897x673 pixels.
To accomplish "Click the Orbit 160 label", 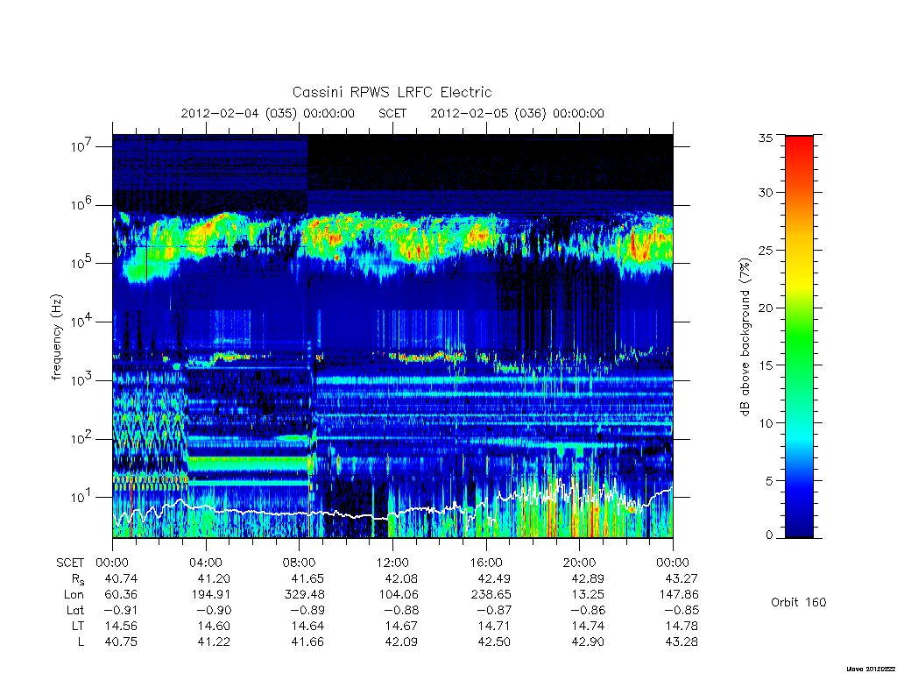I will click(799, 602).
